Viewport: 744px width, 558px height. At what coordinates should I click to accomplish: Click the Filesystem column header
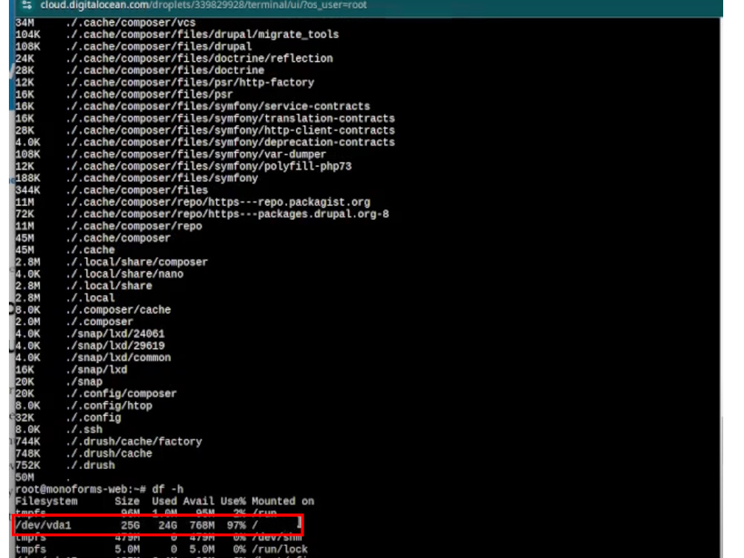[x=46, y=501]
